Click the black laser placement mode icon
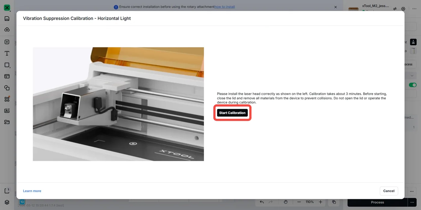Viewport: 421px width, 210px height. (x=413, y=42)
